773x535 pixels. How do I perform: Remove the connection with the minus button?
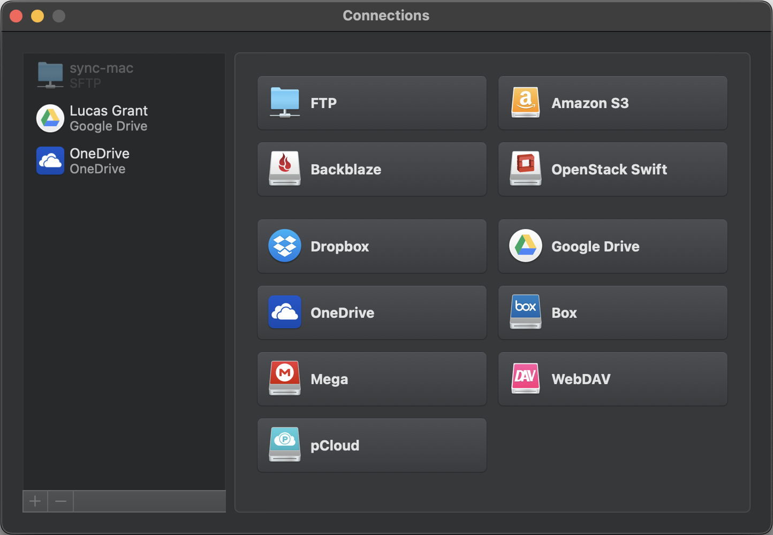tap(60, 501)
